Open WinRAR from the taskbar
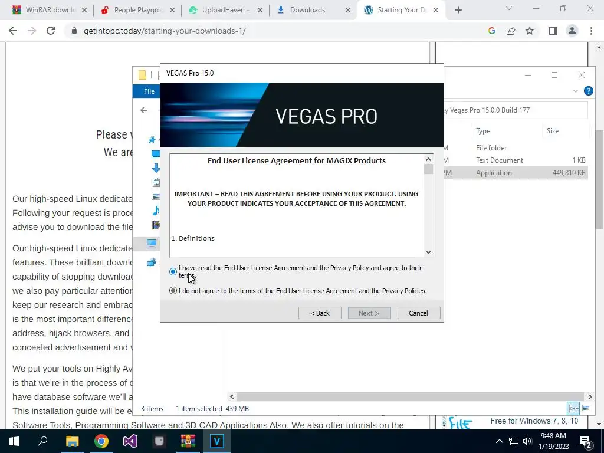604x453 pixels. click(x=188, y=441)
